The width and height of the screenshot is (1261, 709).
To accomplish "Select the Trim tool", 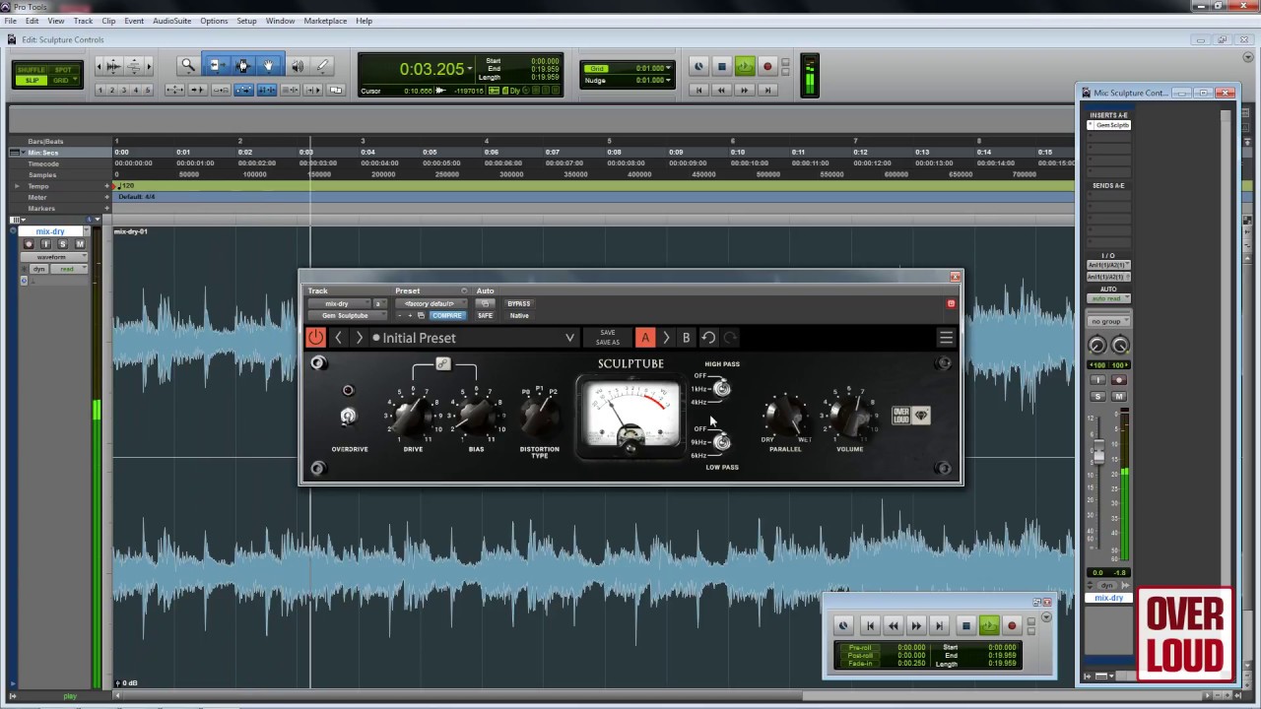I will coord(217,66).
